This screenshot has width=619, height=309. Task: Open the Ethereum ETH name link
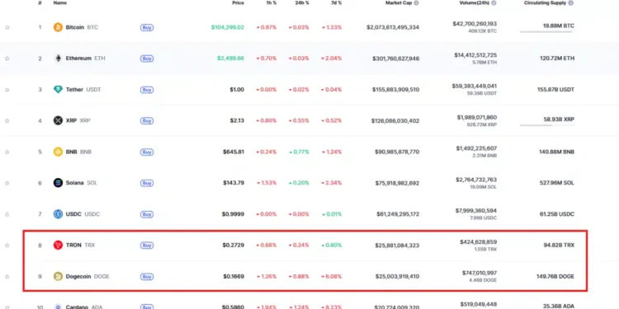click(x=85, y=59)
